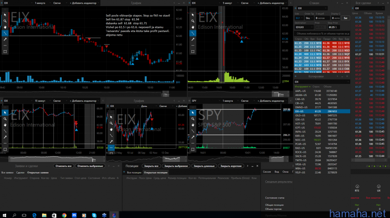Activate the hand pan tool in the 1-minute EIX chart

point(5,27)
